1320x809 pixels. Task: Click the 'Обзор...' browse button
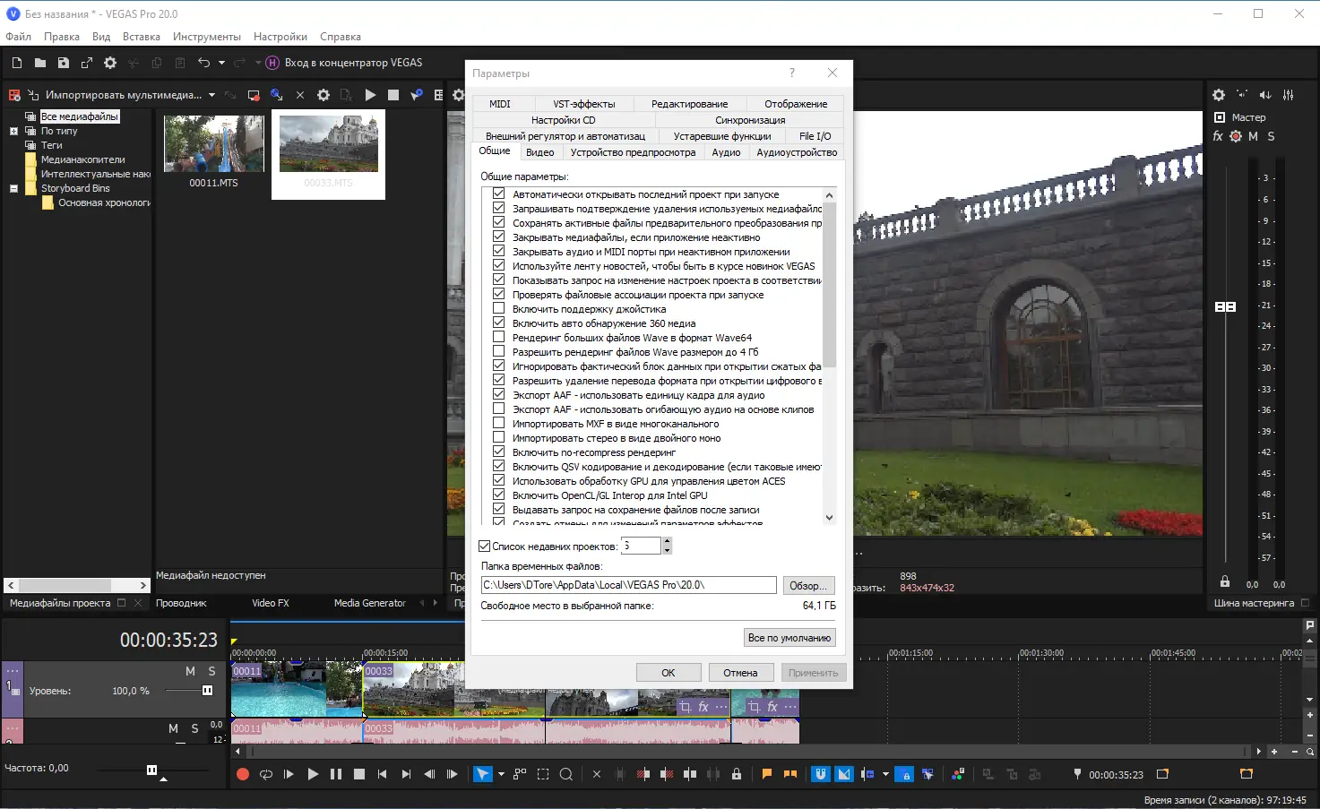808,585
